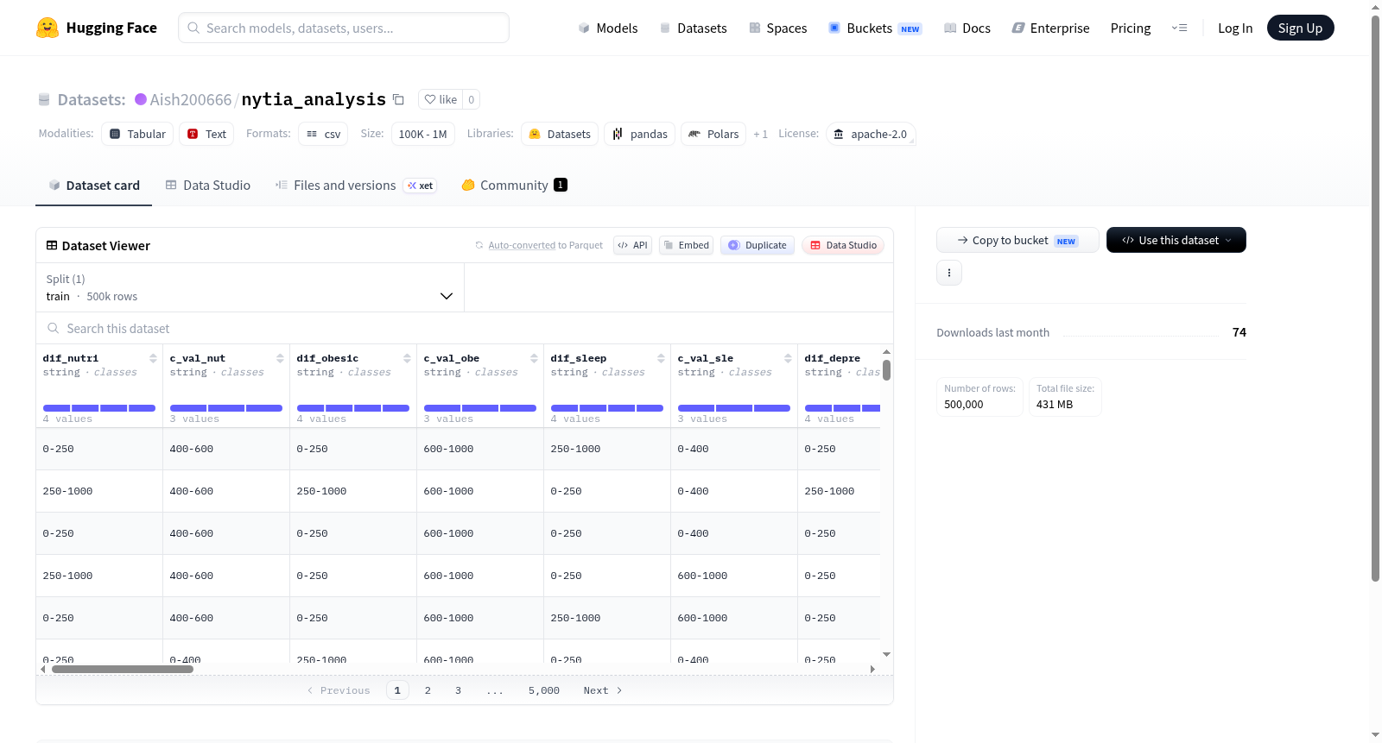Viewport: 1382px width, 743px height.
Task: Open the Community tab
Action: [x=515, y=186]
